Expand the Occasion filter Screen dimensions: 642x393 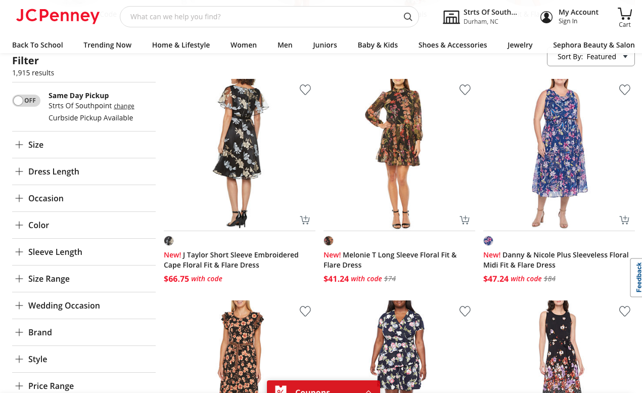84,198
